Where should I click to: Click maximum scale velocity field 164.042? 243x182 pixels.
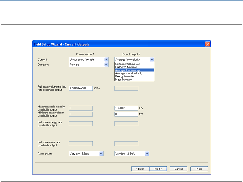tap(126, 108)
